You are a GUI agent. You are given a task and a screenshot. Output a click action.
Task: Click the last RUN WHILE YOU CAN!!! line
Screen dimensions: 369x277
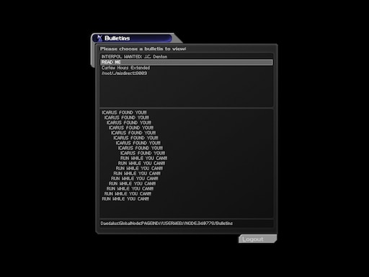[x=125, y=199]
